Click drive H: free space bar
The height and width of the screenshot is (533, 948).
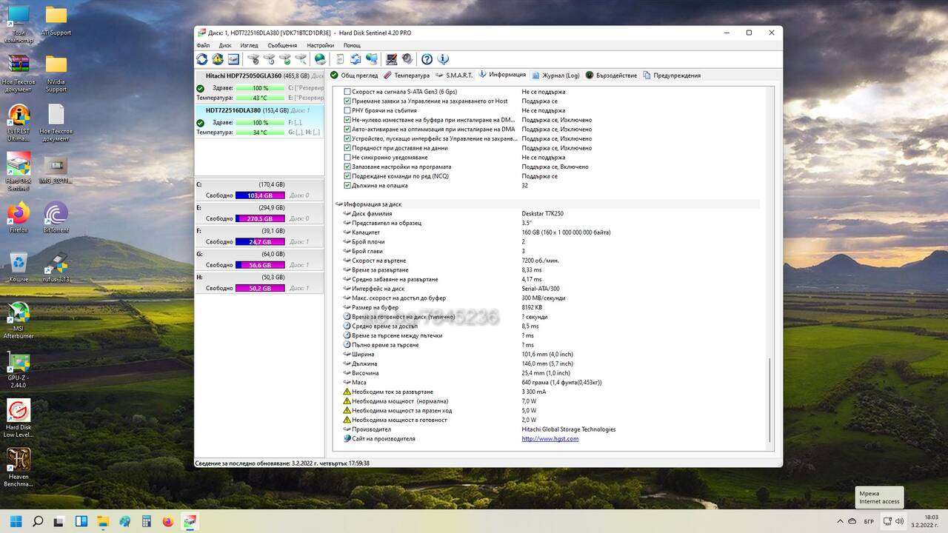coord(260,289)
